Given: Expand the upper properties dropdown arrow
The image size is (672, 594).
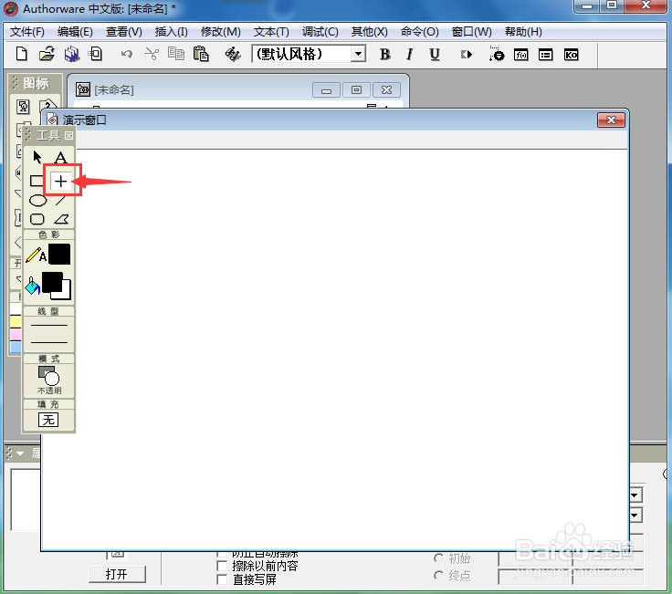Looking at the screenshot, I should [x=635, y=495].
